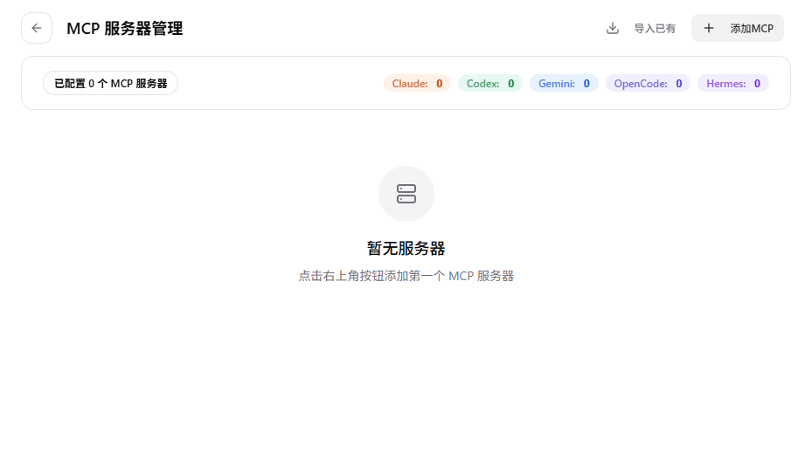Click the server stack icon in empty state

[x=406, y=194]
